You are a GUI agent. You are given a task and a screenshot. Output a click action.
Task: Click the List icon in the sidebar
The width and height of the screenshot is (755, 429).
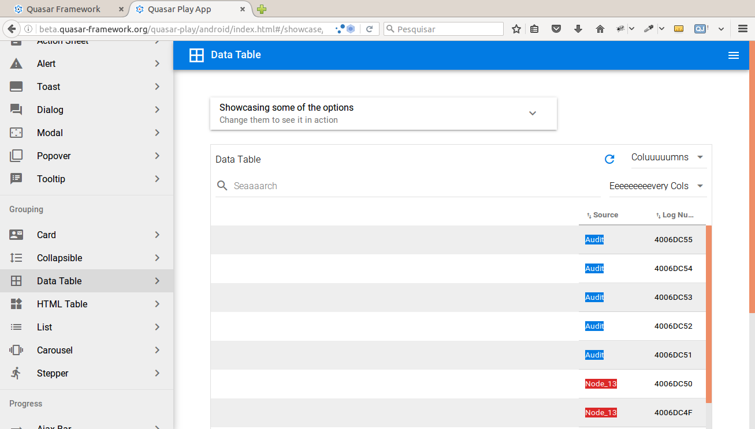point(16,327)
